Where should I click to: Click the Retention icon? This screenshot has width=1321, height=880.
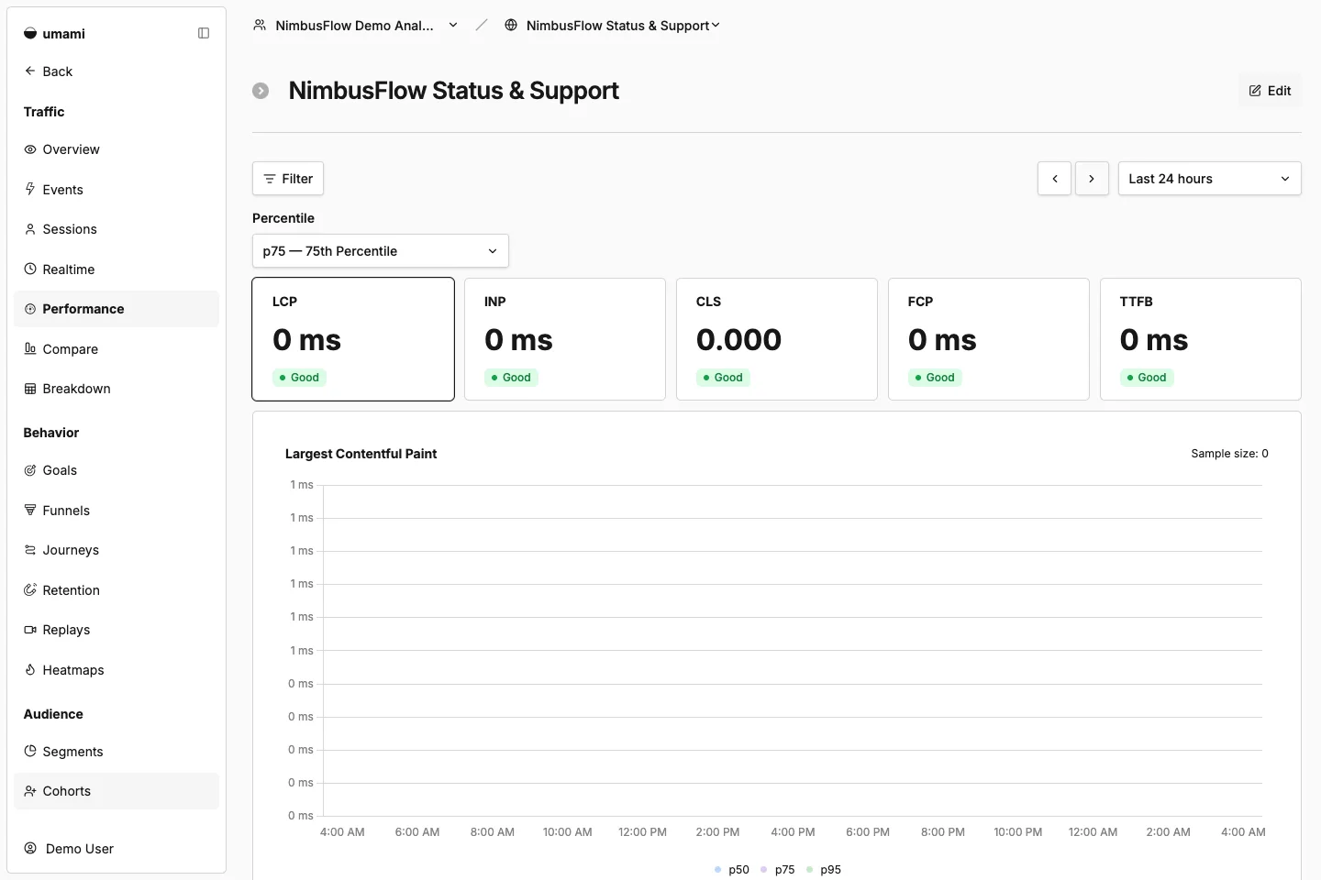point(30,589)
